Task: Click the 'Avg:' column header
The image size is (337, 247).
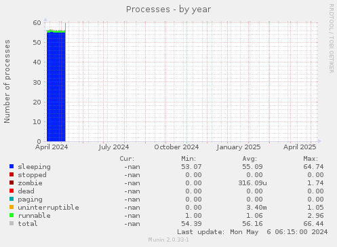Action: point(250,159)
